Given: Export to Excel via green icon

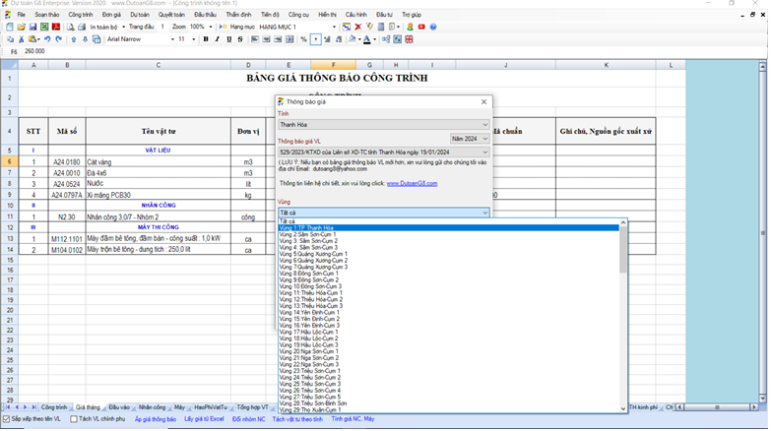Looking at the screenshot, I should [x=44, y=28].
